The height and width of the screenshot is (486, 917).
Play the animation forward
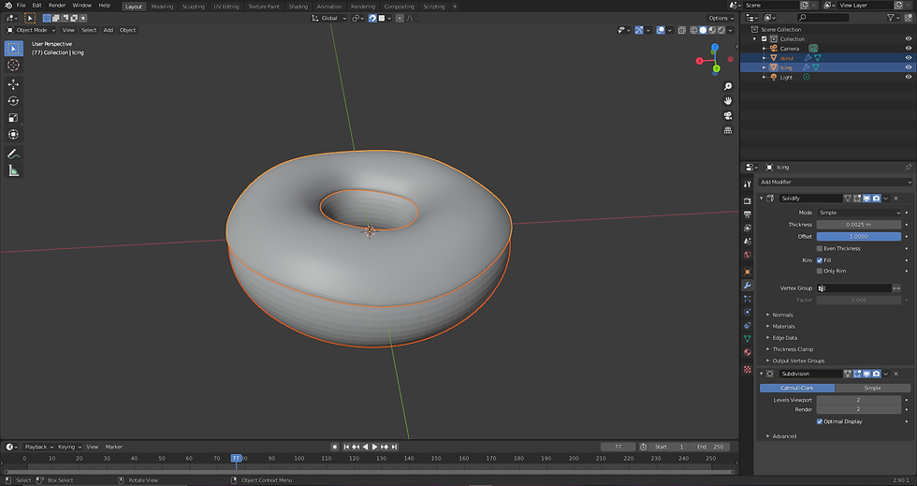point(375,447)
